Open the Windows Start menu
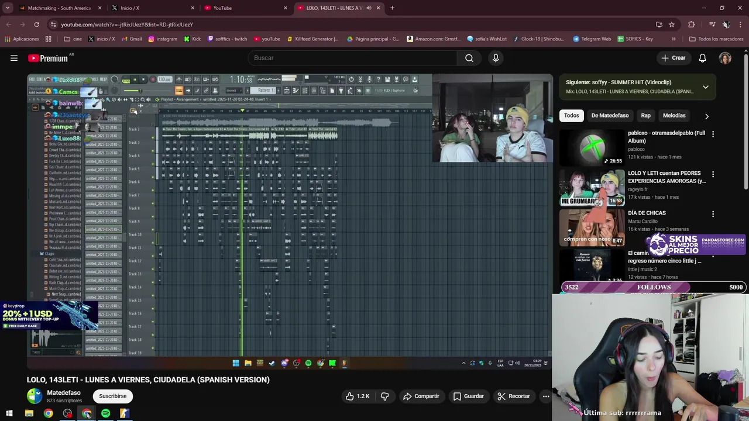Viewport: 749px width, 421px height. [x=9, y=413]
